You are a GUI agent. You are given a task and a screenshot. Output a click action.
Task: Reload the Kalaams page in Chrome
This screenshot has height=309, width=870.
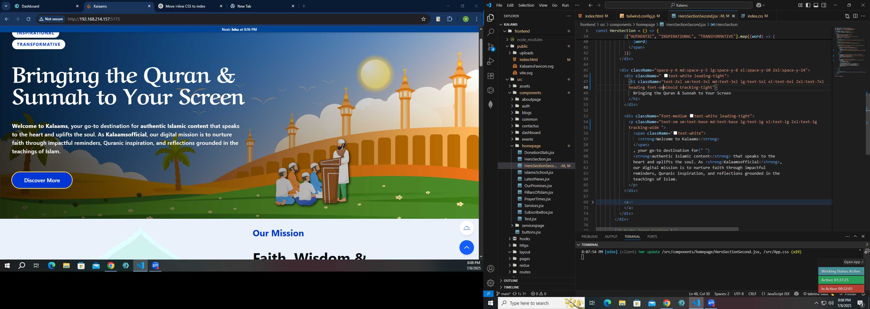tap(29, 19)
